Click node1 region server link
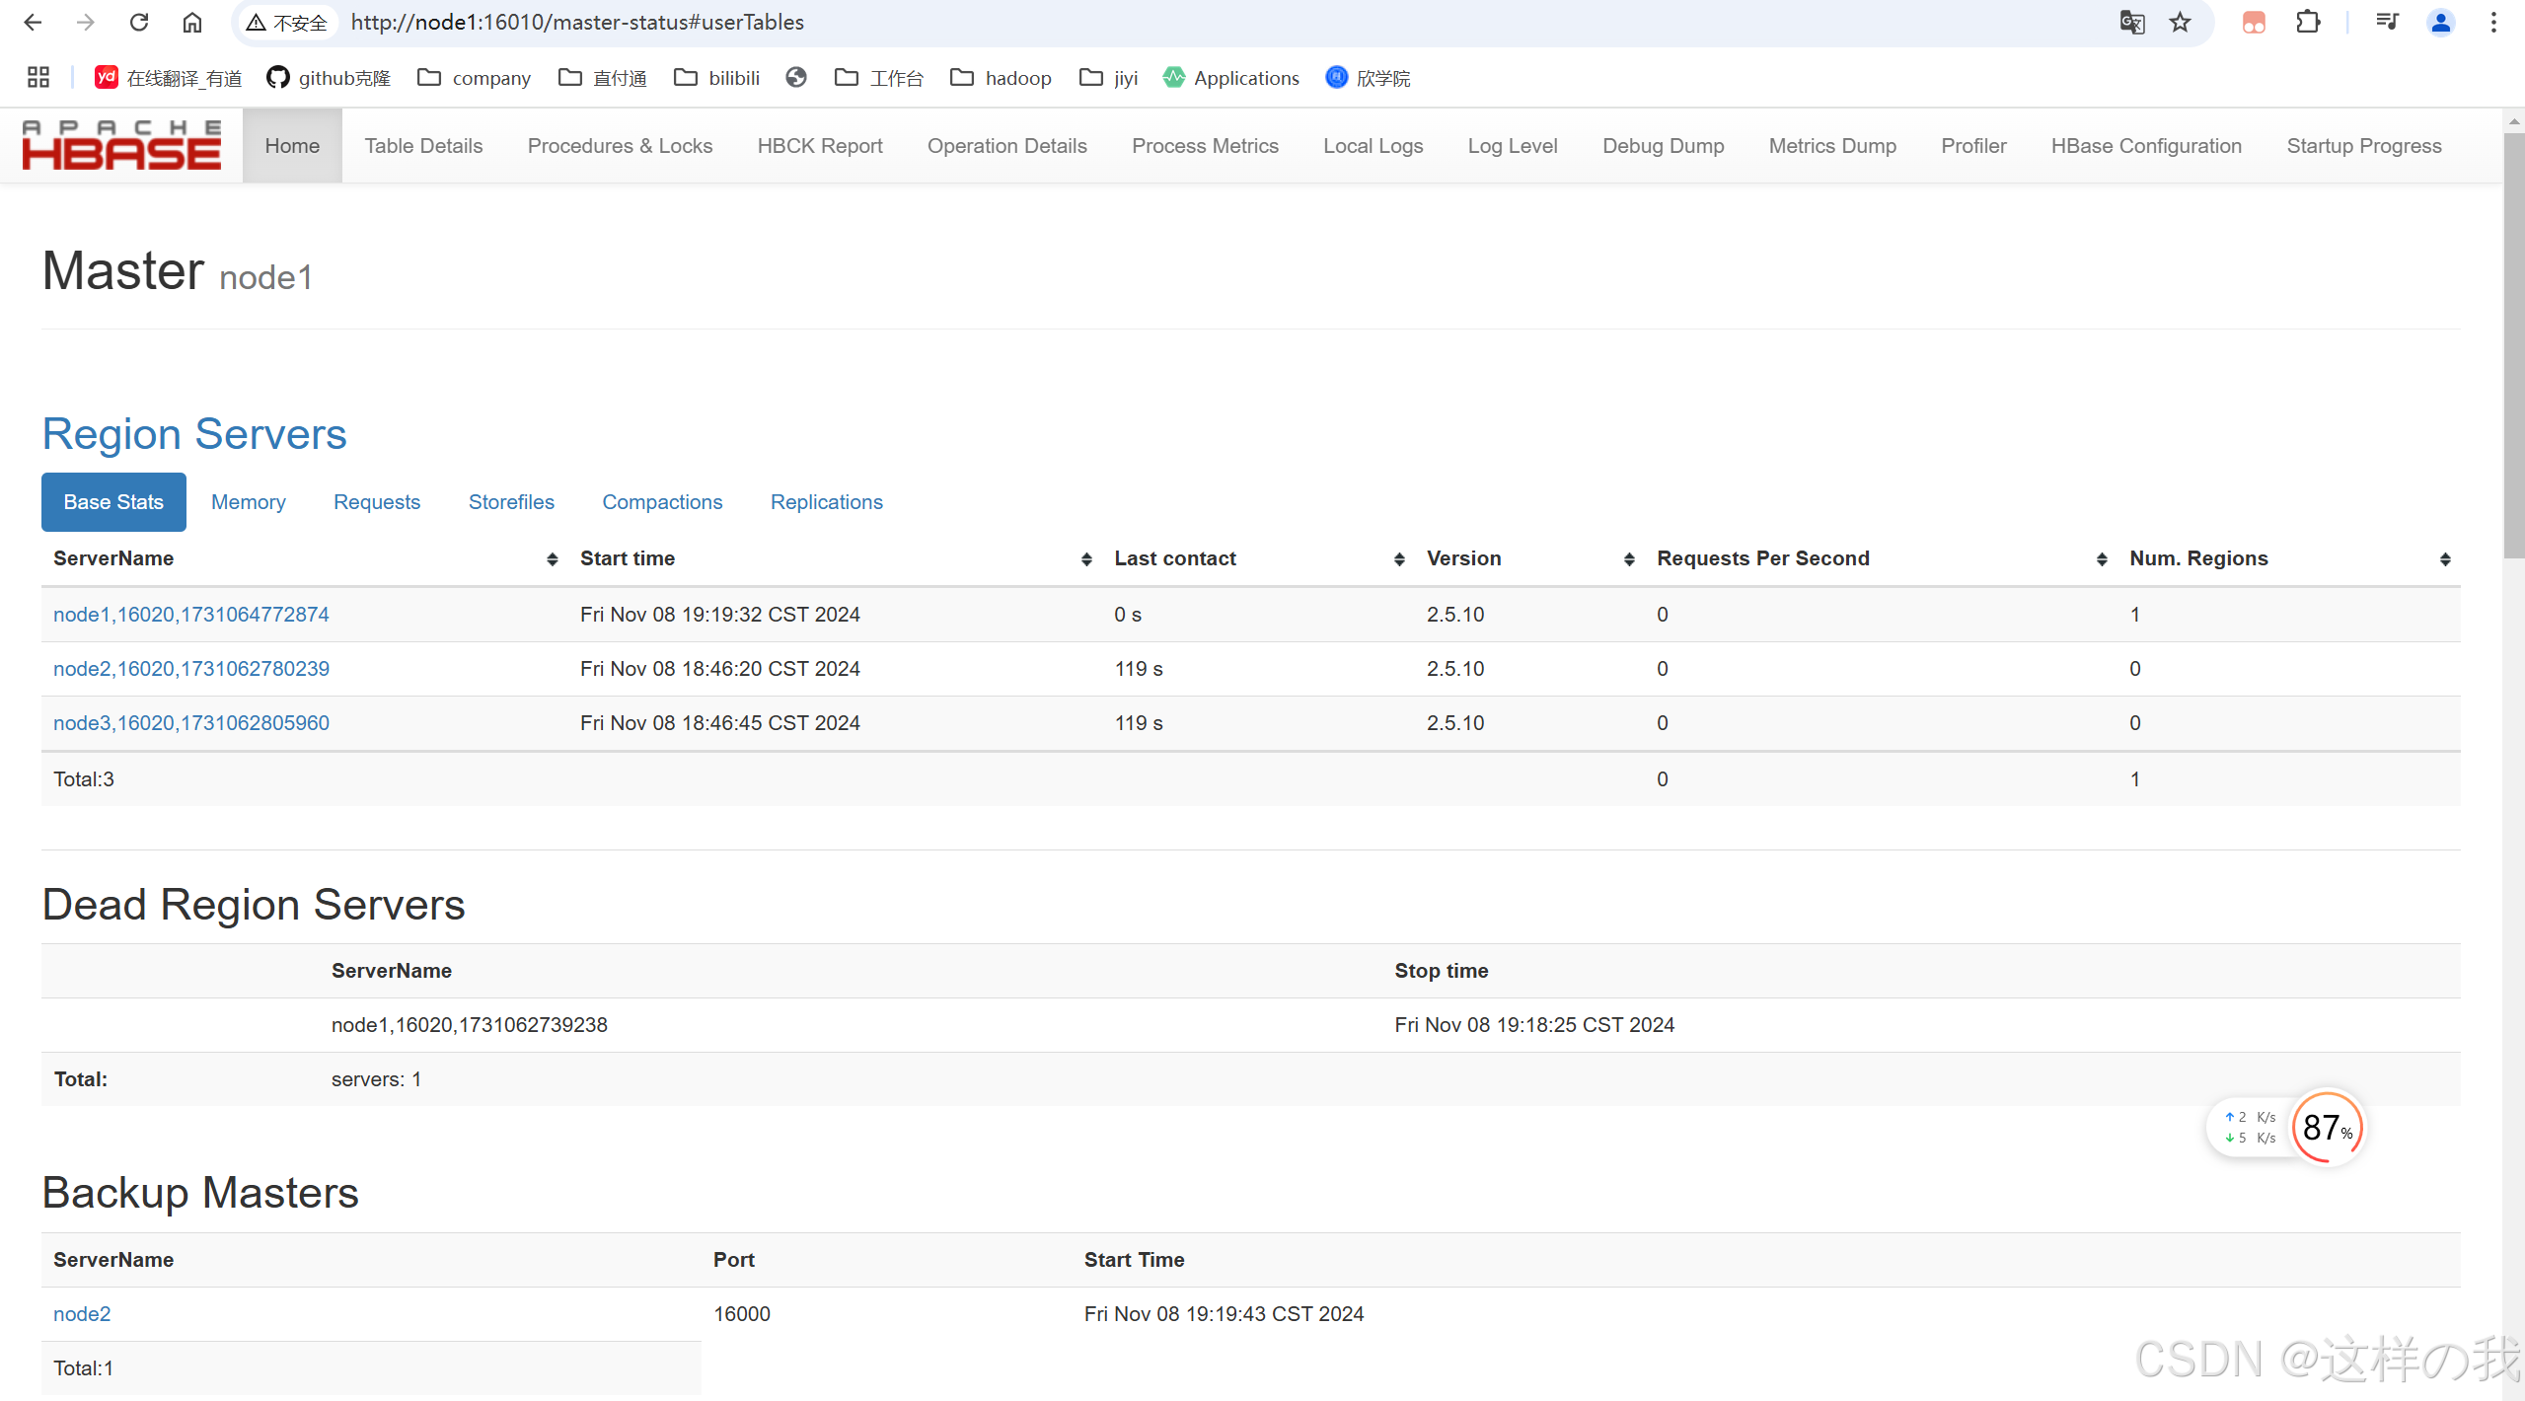 (193, 613)
